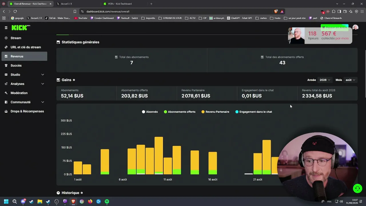Open the Brave Shields lion icon
This screenshot has width=366, height=206.
pyautogui.click(x=276, y=11)
